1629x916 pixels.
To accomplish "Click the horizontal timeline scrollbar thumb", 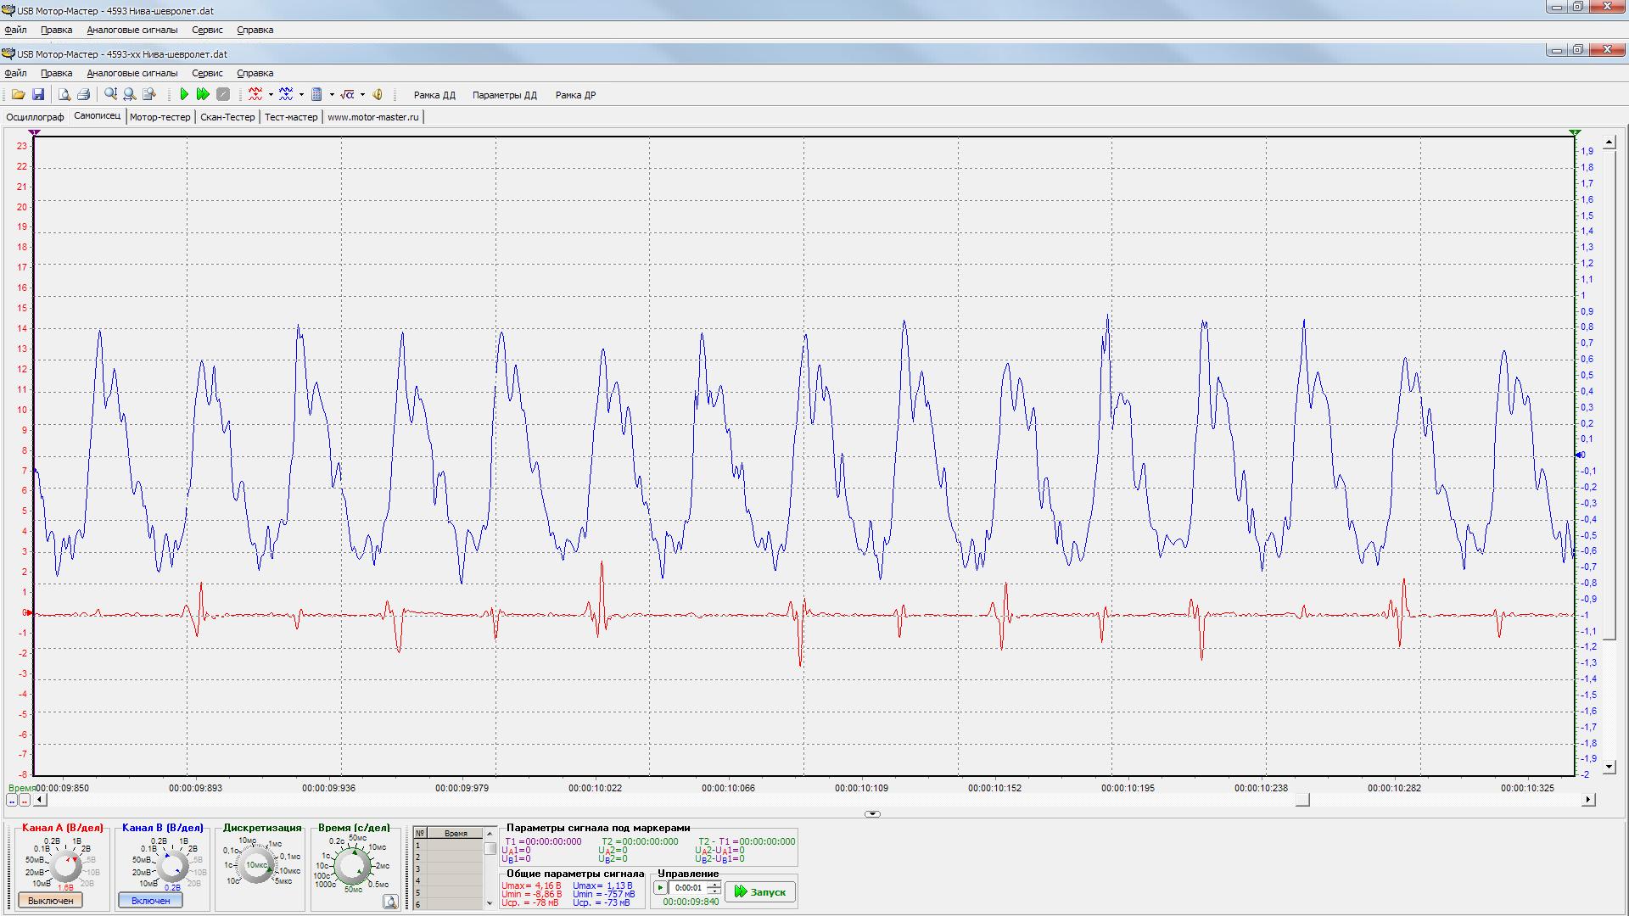I will [1302, 800].
